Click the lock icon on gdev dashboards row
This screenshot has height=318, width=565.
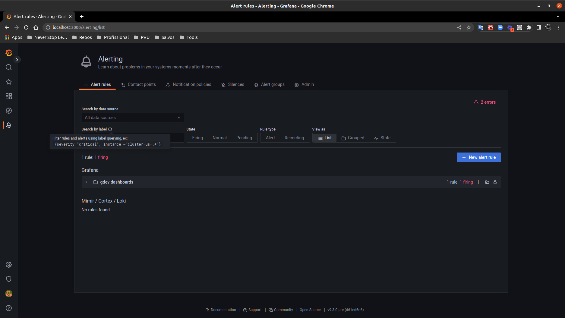pos(495,182)
